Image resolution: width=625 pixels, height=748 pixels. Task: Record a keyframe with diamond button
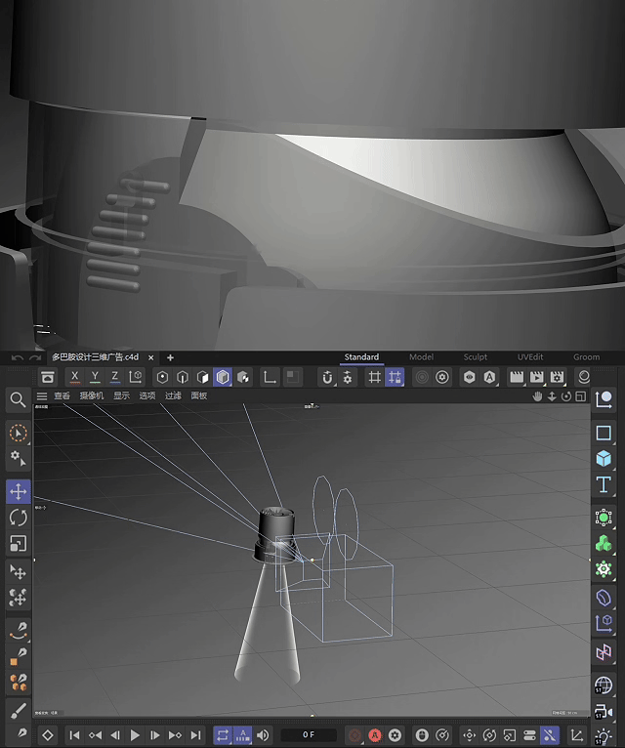point(48,735)
